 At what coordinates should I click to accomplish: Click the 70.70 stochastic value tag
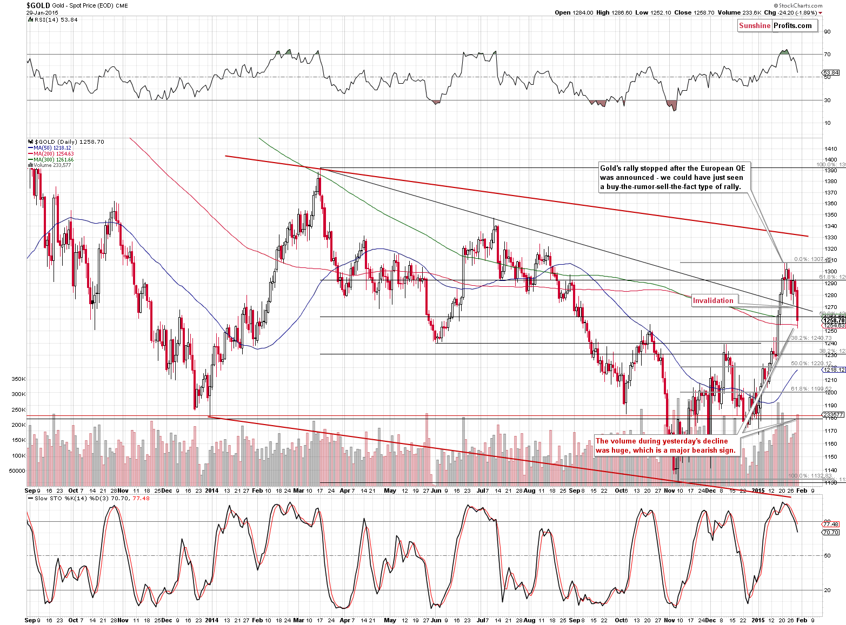pos(831,532)
